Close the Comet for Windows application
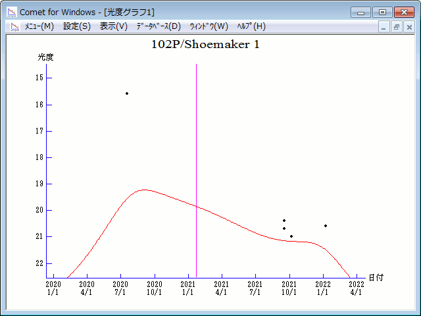421x316 pixels. pyautogui.click(x=403, y=12)
